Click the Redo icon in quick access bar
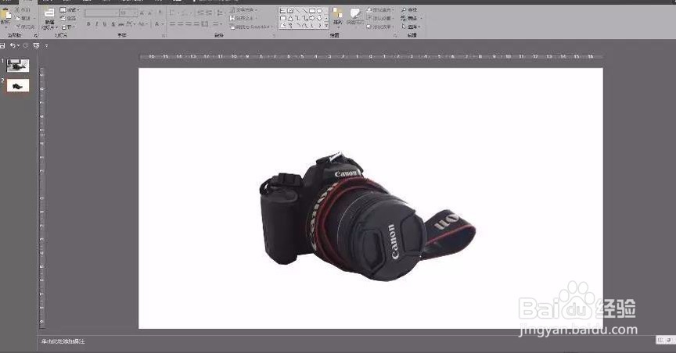 [26, 45]
